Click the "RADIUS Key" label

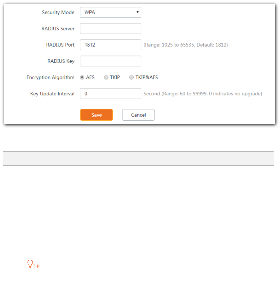[x=61, y=61]
